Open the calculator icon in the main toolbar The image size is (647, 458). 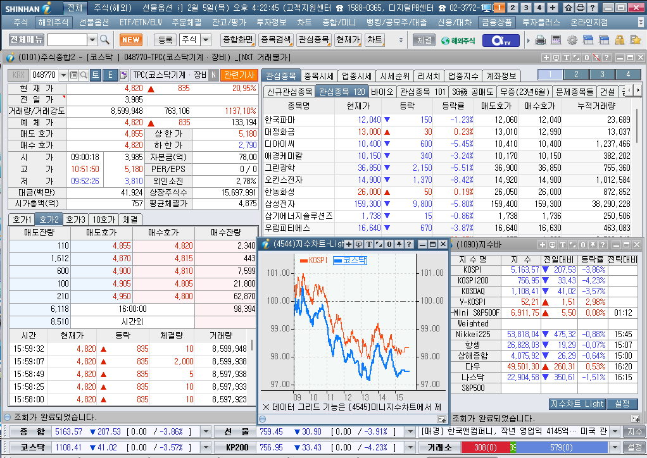coord(556,40)
